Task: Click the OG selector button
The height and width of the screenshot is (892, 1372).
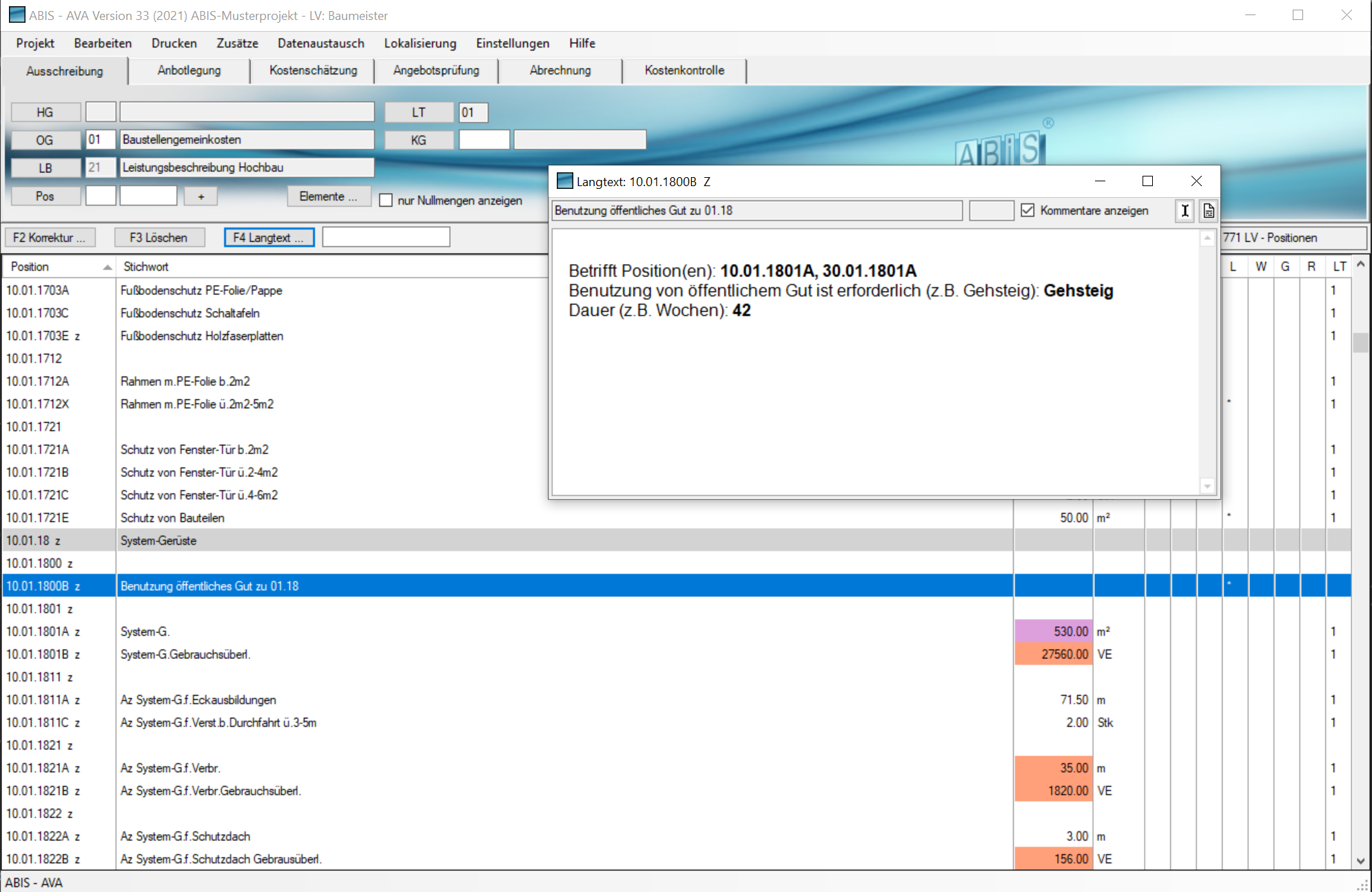Action: tap(45, 140)
